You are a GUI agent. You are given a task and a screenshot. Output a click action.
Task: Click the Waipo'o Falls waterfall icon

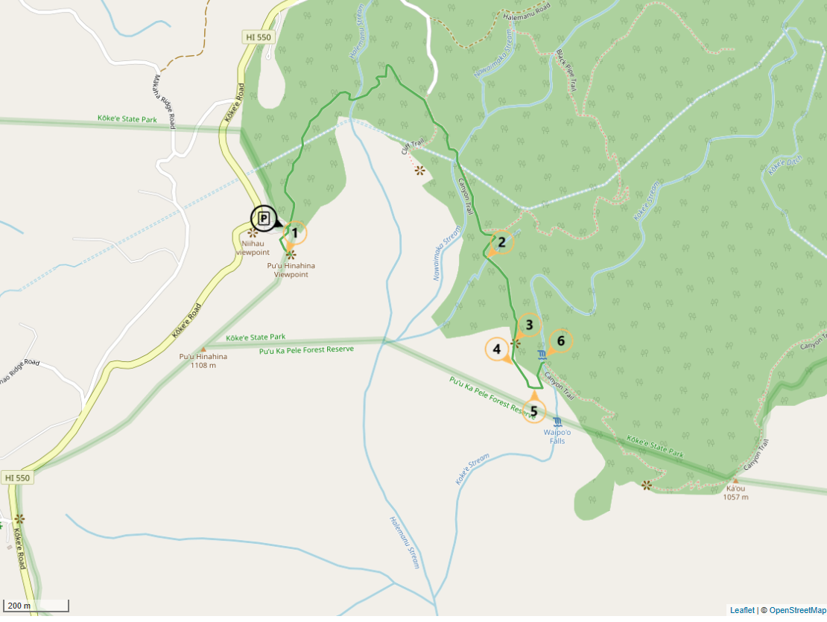(x=557, y=422)
